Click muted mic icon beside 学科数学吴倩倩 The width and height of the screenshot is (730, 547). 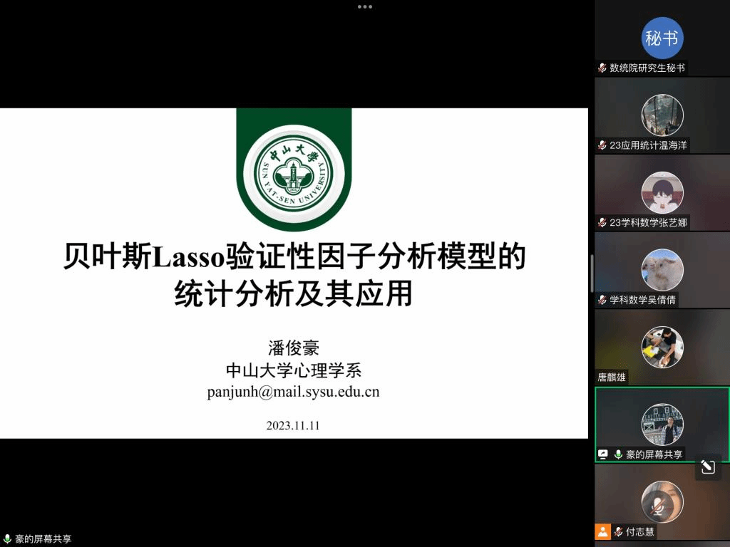click(x=602, y=300)
